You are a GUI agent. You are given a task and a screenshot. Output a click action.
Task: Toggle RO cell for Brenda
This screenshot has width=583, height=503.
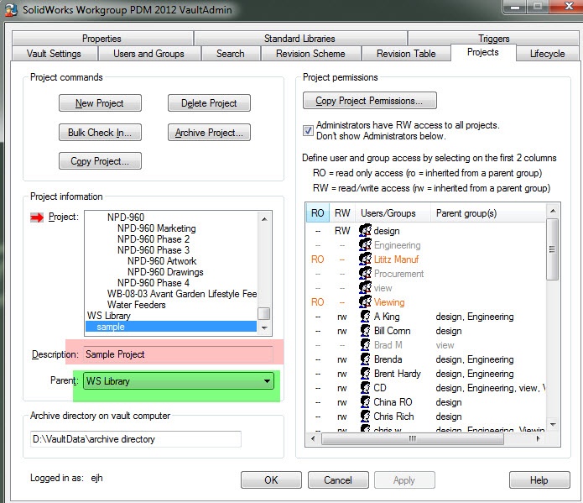coord(318,359)
